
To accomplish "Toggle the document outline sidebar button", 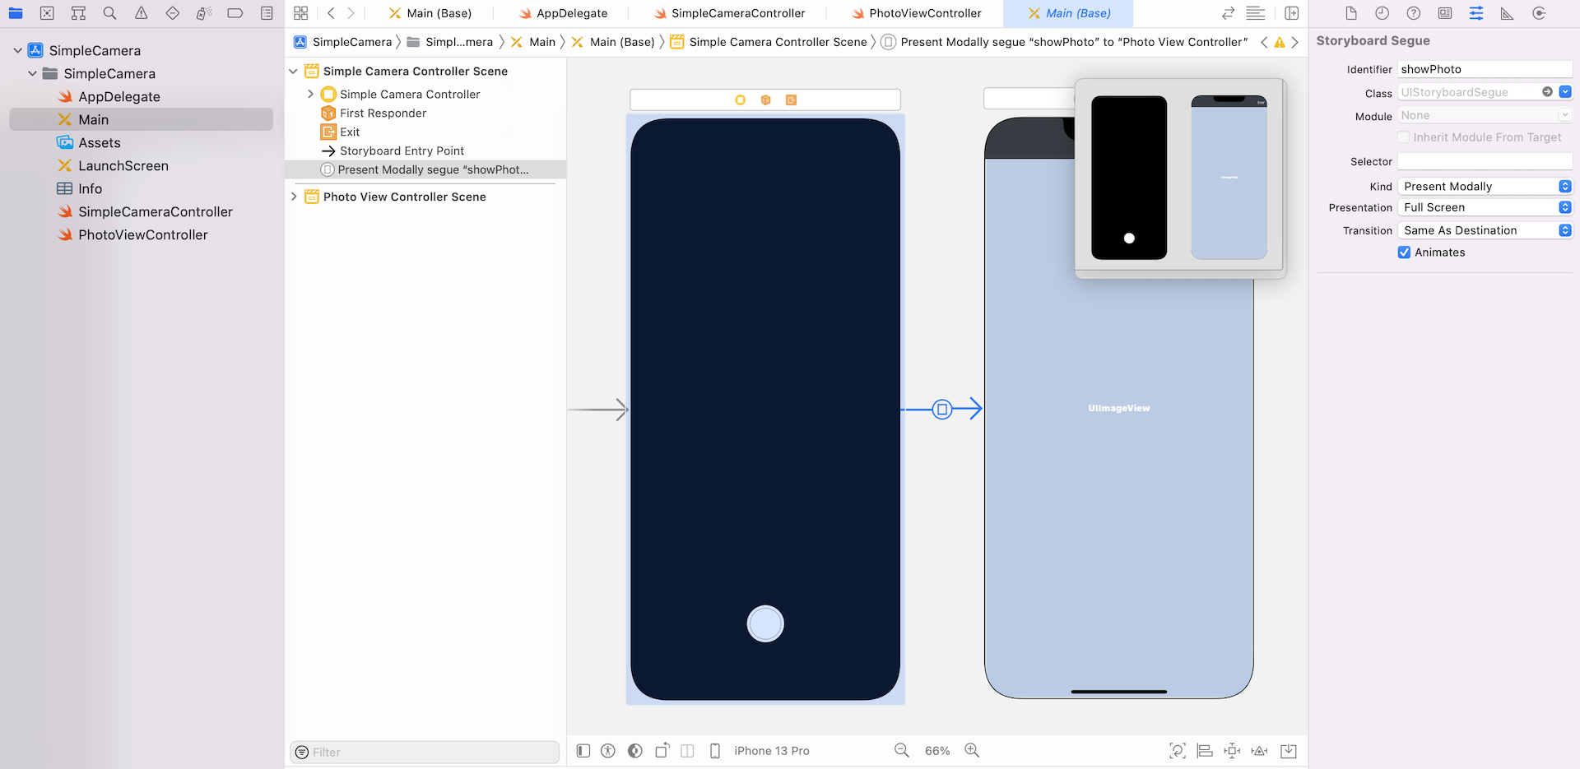I will [x=583, y=750].
